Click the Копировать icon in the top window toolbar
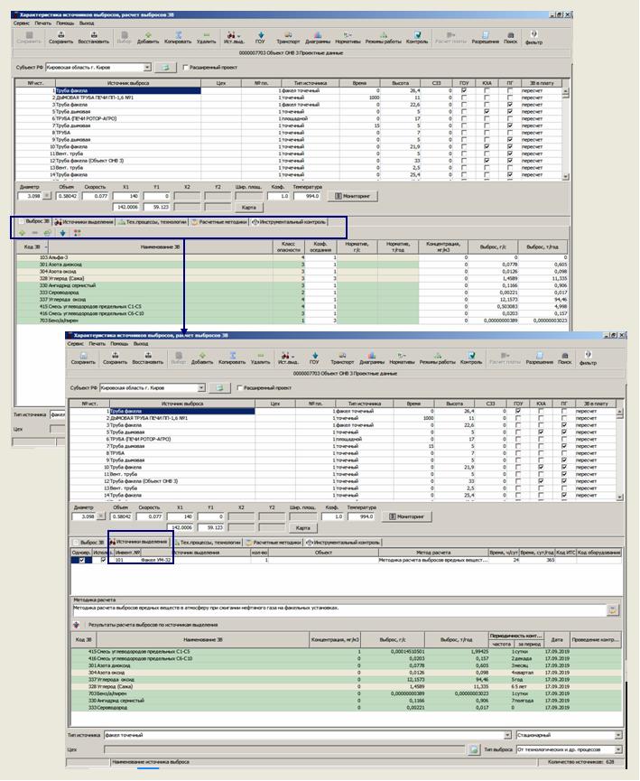 [178, 38]
